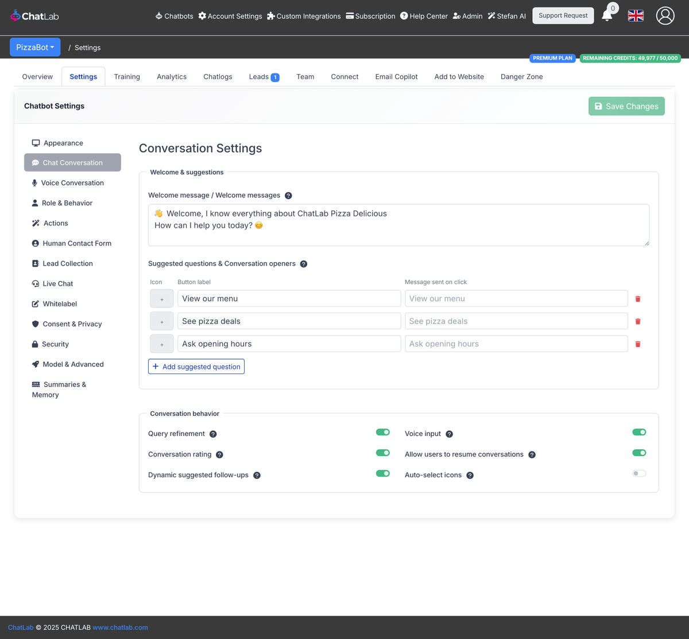
Task: Pick icon for Ask opening hours row
Action: (162, 344)
